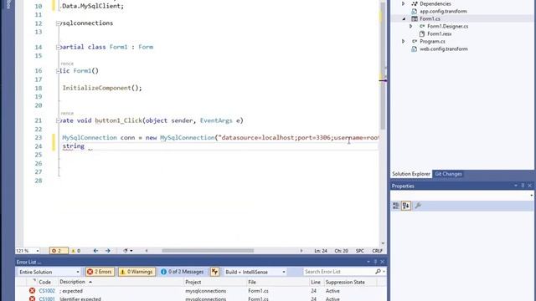This screenshot has height=301, width=536.
Task: Expand the Dependencies node
Action: (404, 3)
